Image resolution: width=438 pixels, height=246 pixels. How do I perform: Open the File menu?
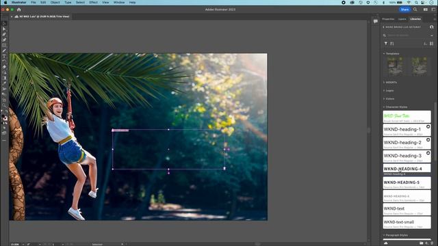click(34, 2)
